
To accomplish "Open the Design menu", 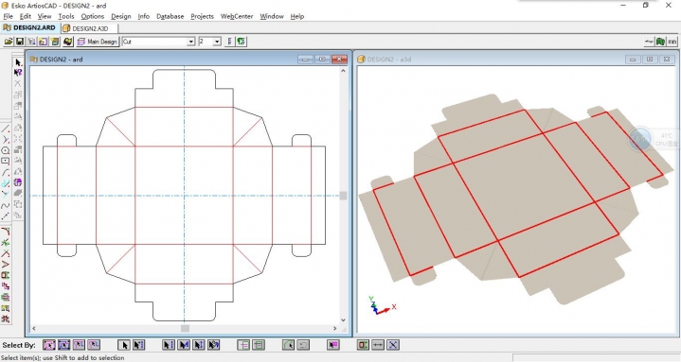I will [120, 16].
